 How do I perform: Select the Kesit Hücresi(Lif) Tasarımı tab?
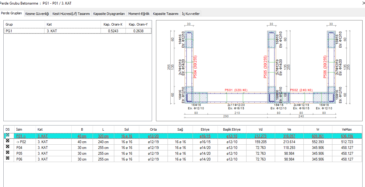click(x=71, y=14)
